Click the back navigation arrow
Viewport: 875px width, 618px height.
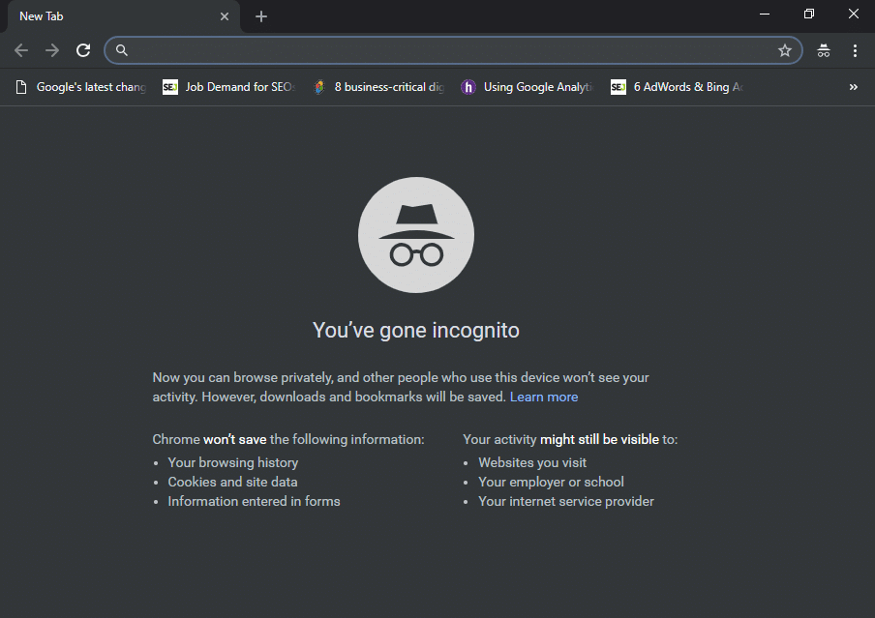21,50
